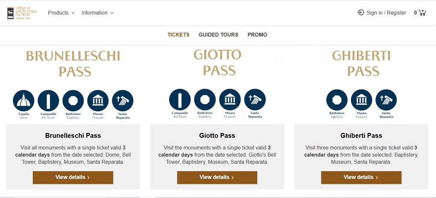
Task: Open the Sign in / Register link
Action: tap(382, 13)
